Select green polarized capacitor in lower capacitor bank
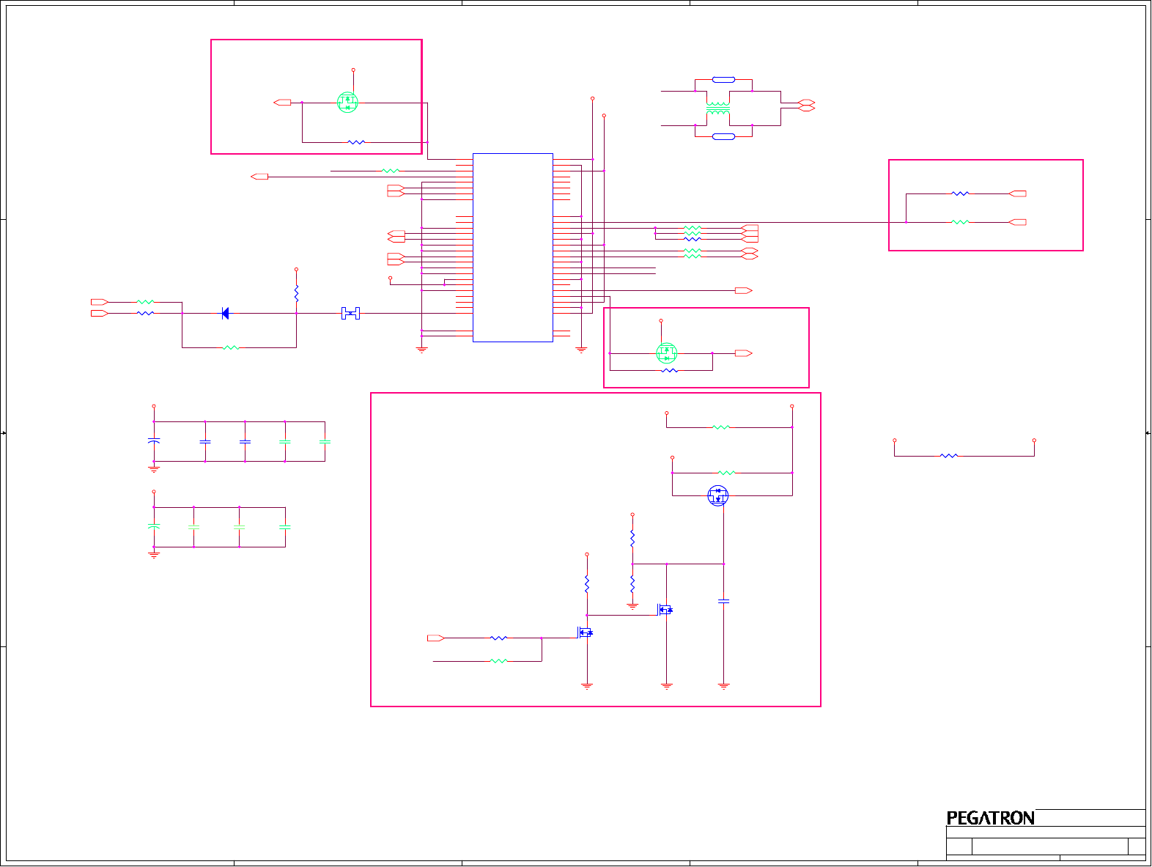The image size is (1152, 867). click(x=154, y=527)
